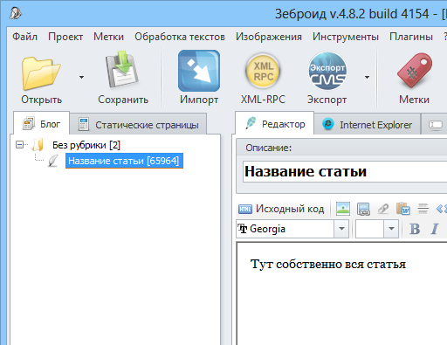
Task: Open the Georgia font dropdown
Action: 341,229
